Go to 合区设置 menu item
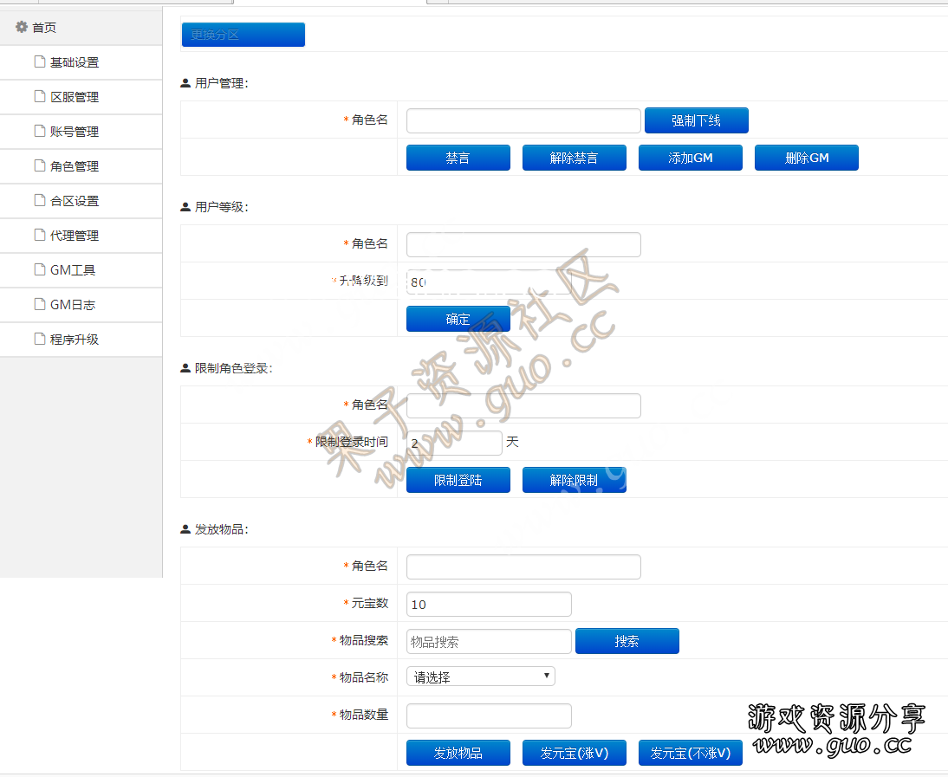Viewport: 948px width, 777px height. pos(74,201)
